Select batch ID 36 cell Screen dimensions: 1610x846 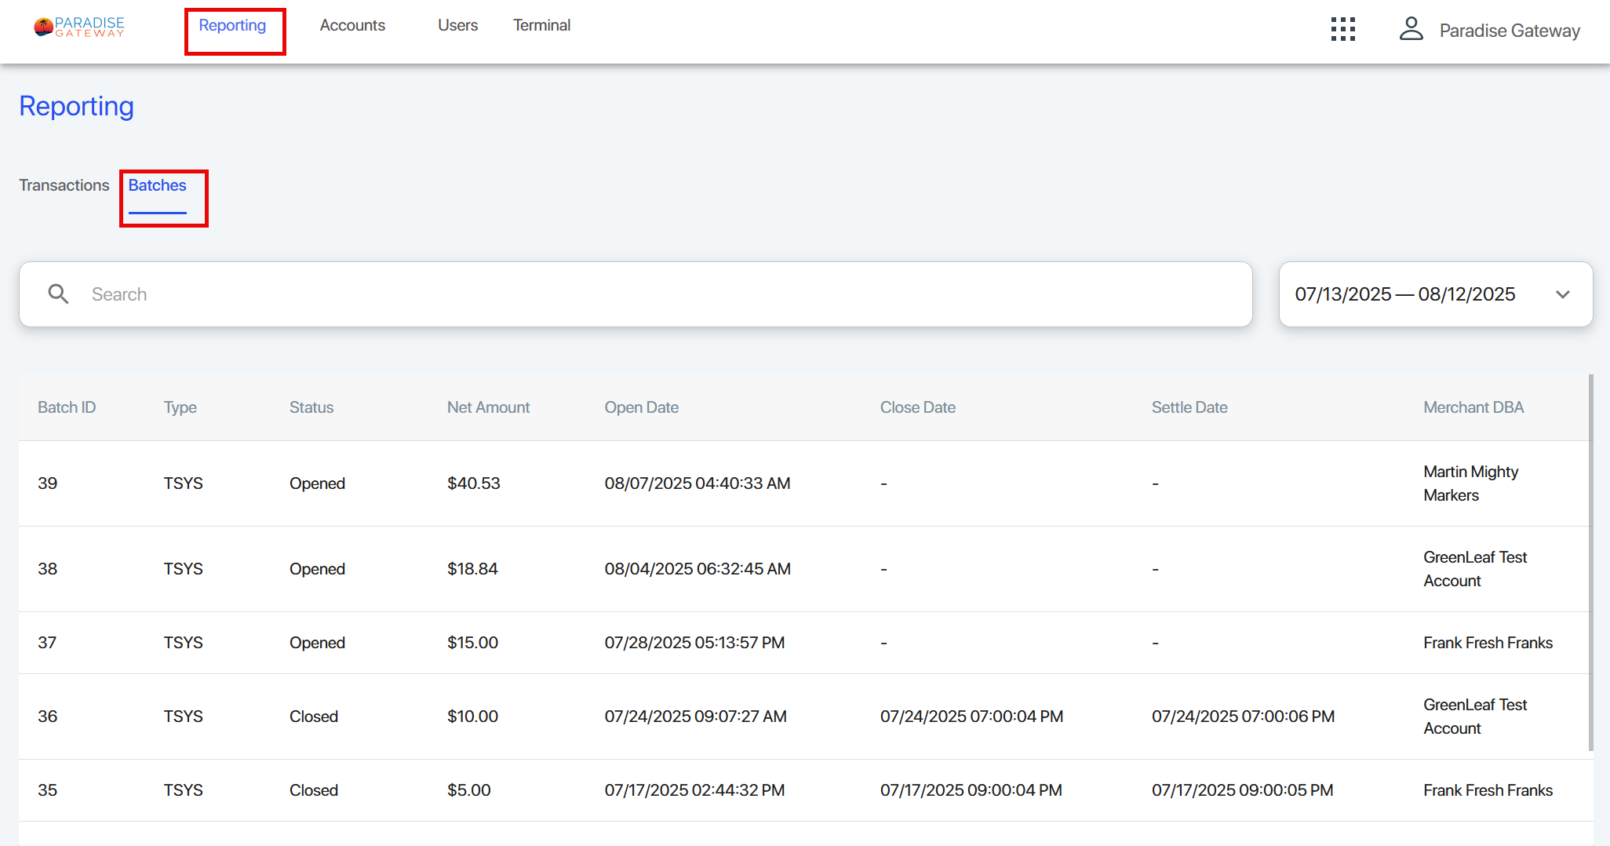pos(47,717)
